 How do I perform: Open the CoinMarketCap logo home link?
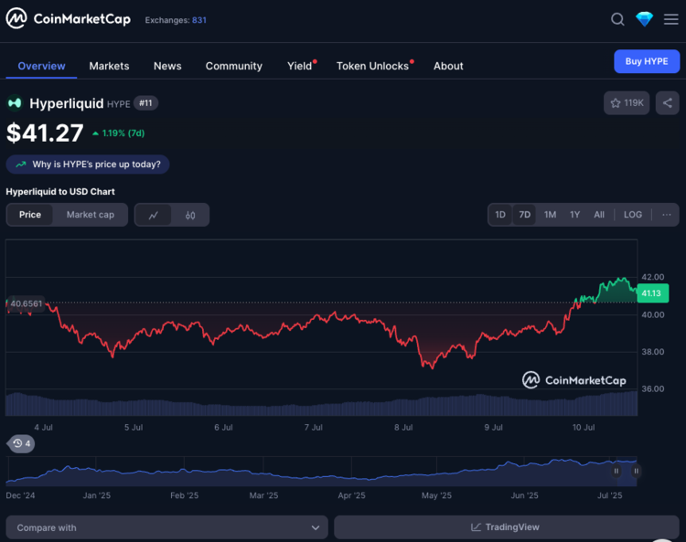click(x=69, y=19)
